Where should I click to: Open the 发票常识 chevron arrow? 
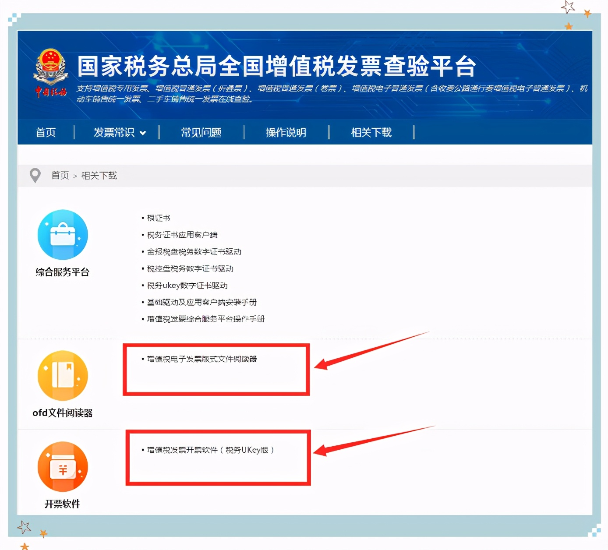tap(143, 133)
